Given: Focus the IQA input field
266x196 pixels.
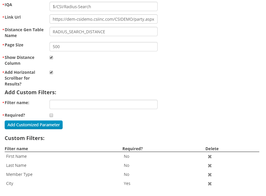Looking at the screenshot, I should 103,6.
